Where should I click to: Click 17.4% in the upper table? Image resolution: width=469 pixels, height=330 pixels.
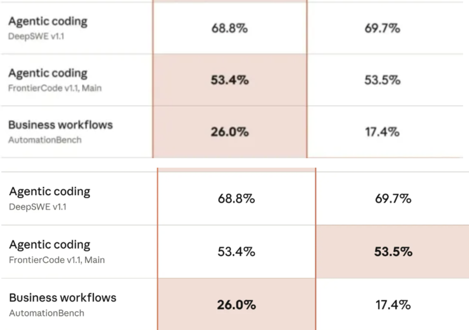point(382,132)
